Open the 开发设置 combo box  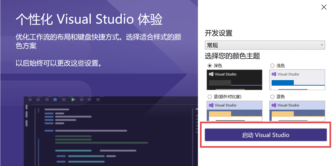coord(265,45)
